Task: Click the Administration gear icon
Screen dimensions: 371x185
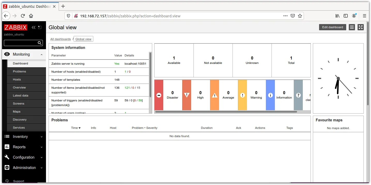Action: pos(7,168)
